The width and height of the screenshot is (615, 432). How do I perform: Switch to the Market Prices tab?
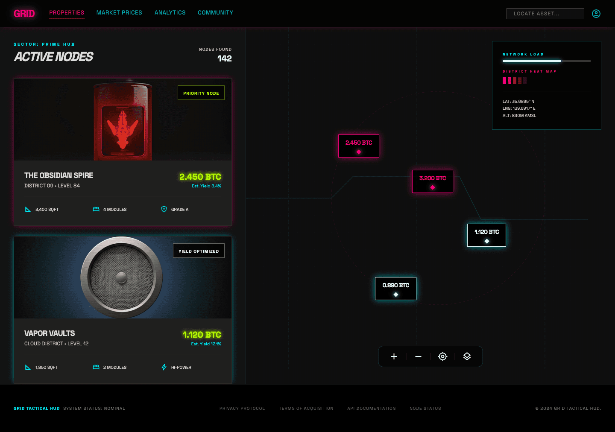[x=119, y=13]
